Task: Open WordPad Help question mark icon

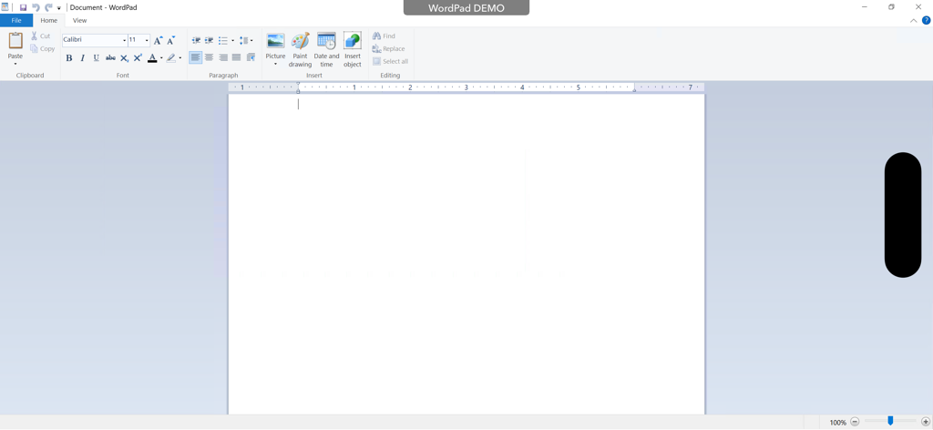Action: 926,20
